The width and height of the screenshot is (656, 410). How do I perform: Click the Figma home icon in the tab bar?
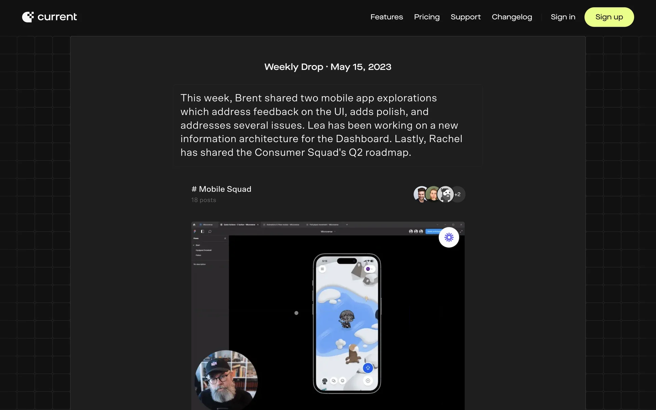194,224
